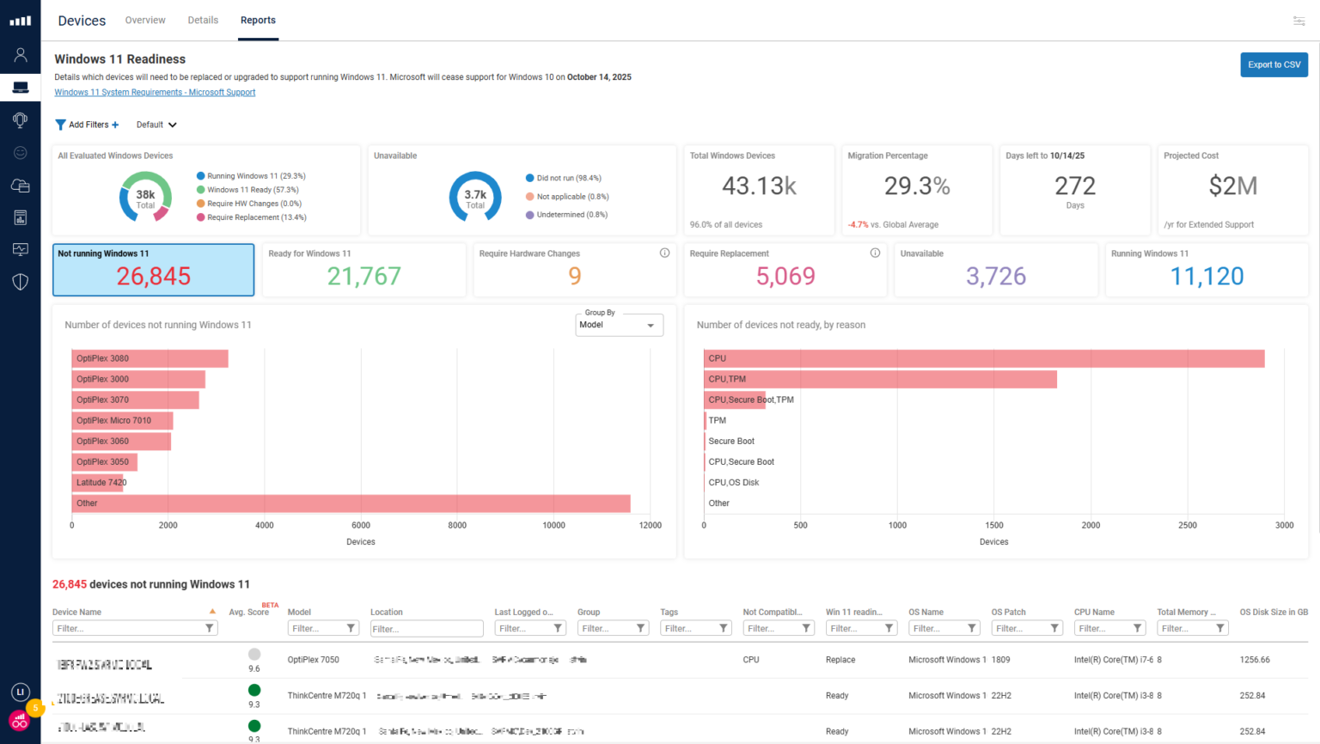This screenshot has height=744, width=1320.
Task: Open the Group By Model dropdown
Action: tap(619, 325)
